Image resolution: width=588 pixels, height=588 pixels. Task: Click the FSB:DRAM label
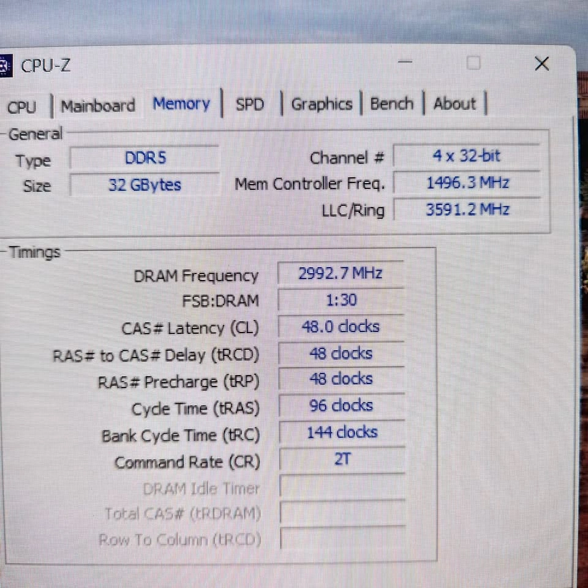(221, 301)
